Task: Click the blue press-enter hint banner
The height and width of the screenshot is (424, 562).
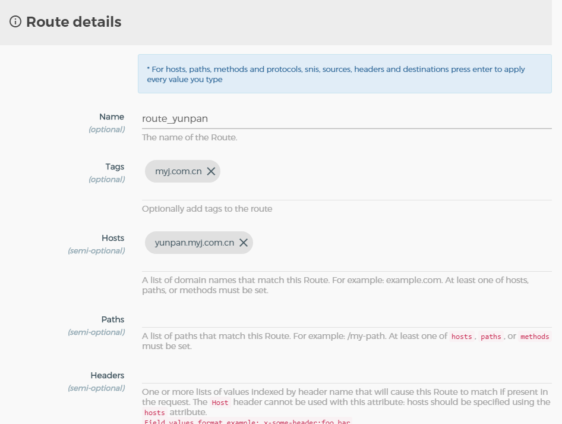Action: (x=345, y=74)
